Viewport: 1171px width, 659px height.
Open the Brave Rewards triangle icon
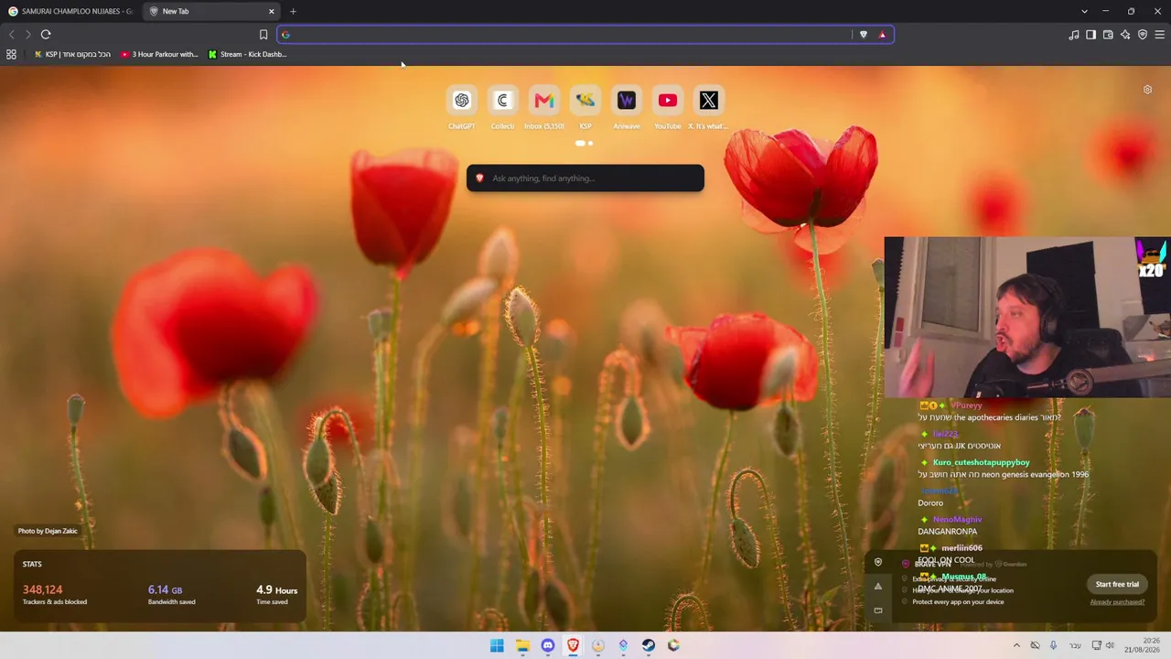click(x=882, y=35)
